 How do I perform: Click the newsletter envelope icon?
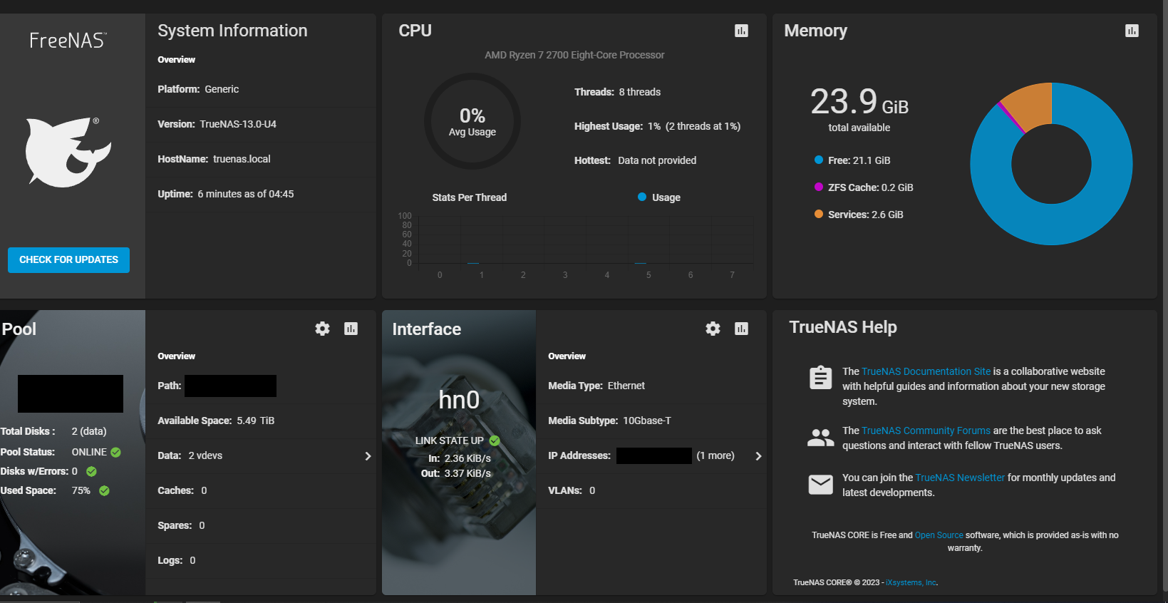820,485
